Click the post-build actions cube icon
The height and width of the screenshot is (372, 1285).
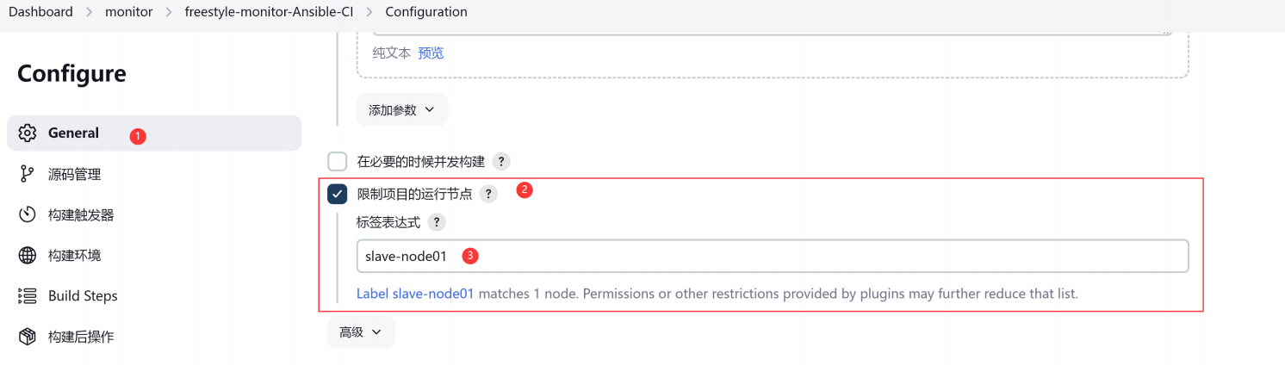(x=28, y=337)
